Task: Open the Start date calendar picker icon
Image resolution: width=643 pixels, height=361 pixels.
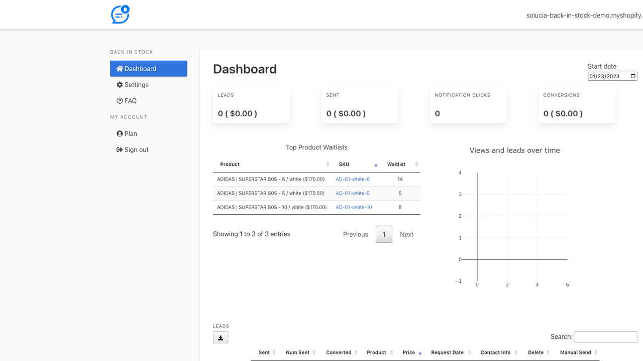Action: coord(632,76)
